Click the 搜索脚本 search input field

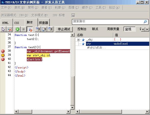[108, 22]
